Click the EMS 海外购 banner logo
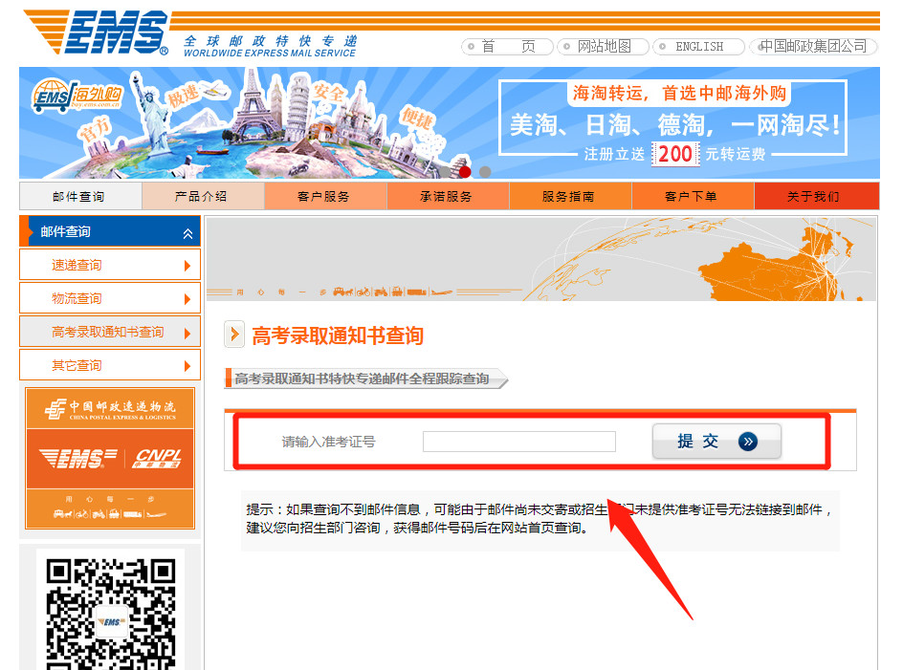903x670 pixels. click(x=77, y=96)
